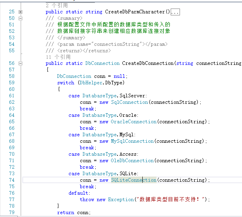Image resolution: width=242 pixels, height=217 pixels.
Task: Click line number 56 in the gutter
Action: pos(12,63)
